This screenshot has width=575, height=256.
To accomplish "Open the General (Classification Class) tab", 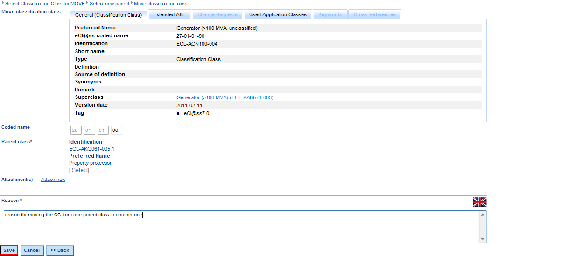I will 109,15.
